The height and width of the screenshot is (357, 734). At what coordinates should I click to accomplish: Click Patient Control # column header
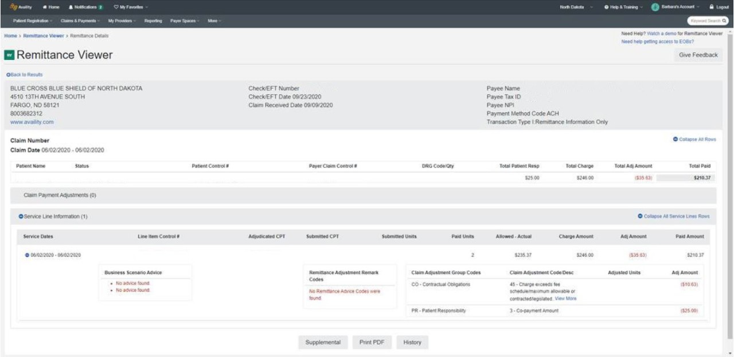pos(210,166)
